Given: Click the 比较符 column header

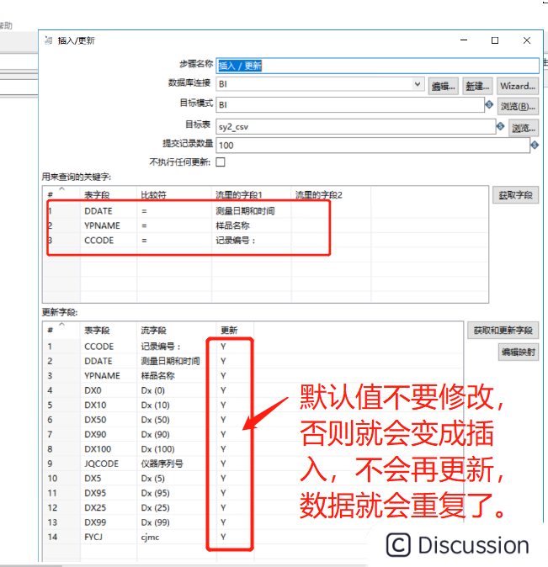Looking at the screenshot, I should point(153,195).
